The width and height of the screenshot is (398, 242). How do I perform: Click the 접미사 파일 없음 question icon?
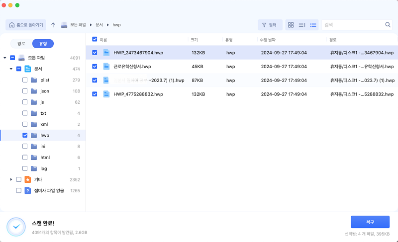(x=28, y=190)
